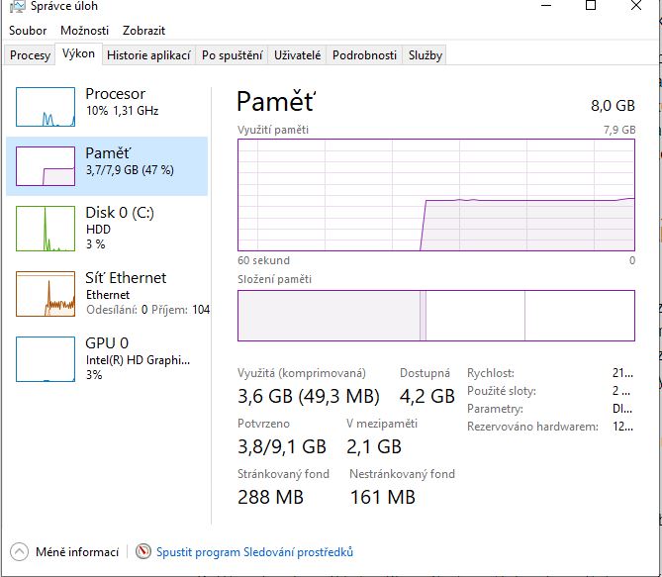Open the Po spuštění tab
This screenshot has width=662, height=577.
(x=232, y=55)
